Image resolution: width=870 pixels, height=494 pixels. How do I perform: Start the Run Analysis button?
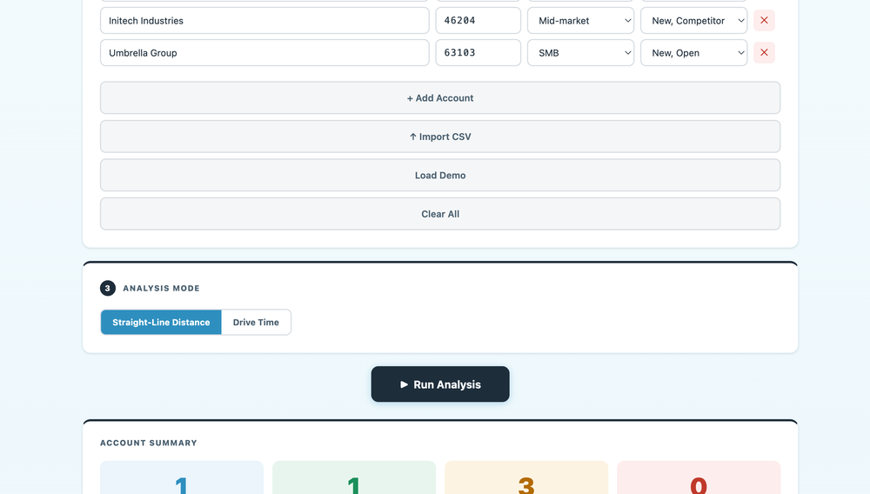[440, 384]
